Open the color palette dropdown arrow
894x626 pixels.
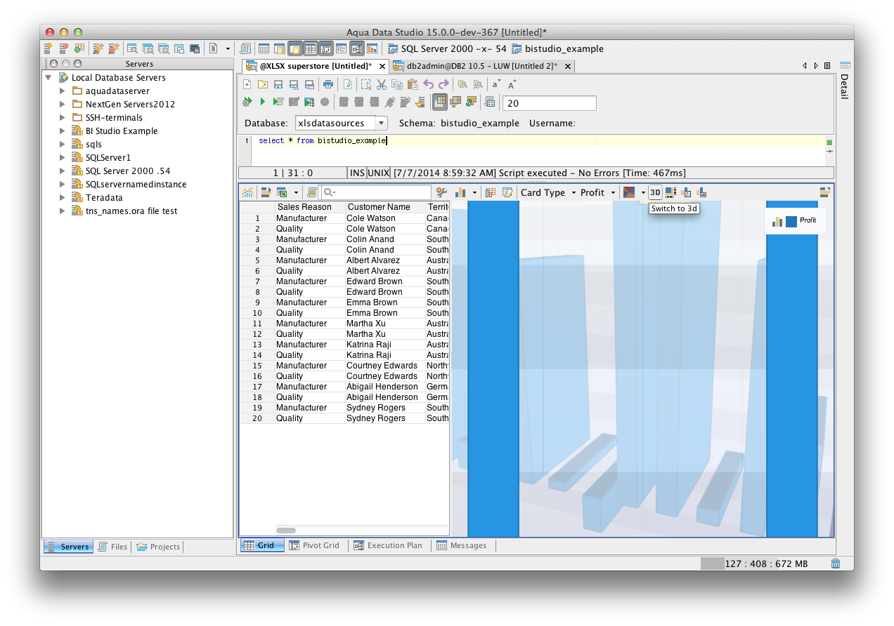coord(642,192)
